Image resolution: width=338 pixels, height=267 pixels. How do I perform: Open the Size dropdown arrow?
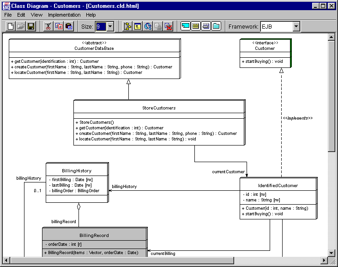(x=110, y=26)
